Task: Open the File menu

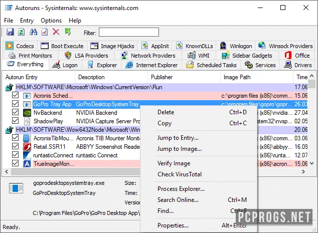Action: tap(9, 21)
